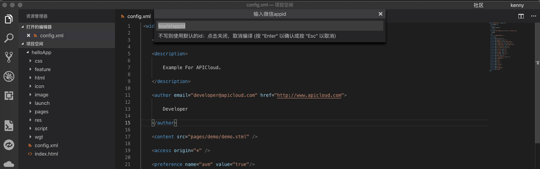Focus the appid input containing touristappid
This screenshot has height=169, width=540.
click(x=270, y=26)
